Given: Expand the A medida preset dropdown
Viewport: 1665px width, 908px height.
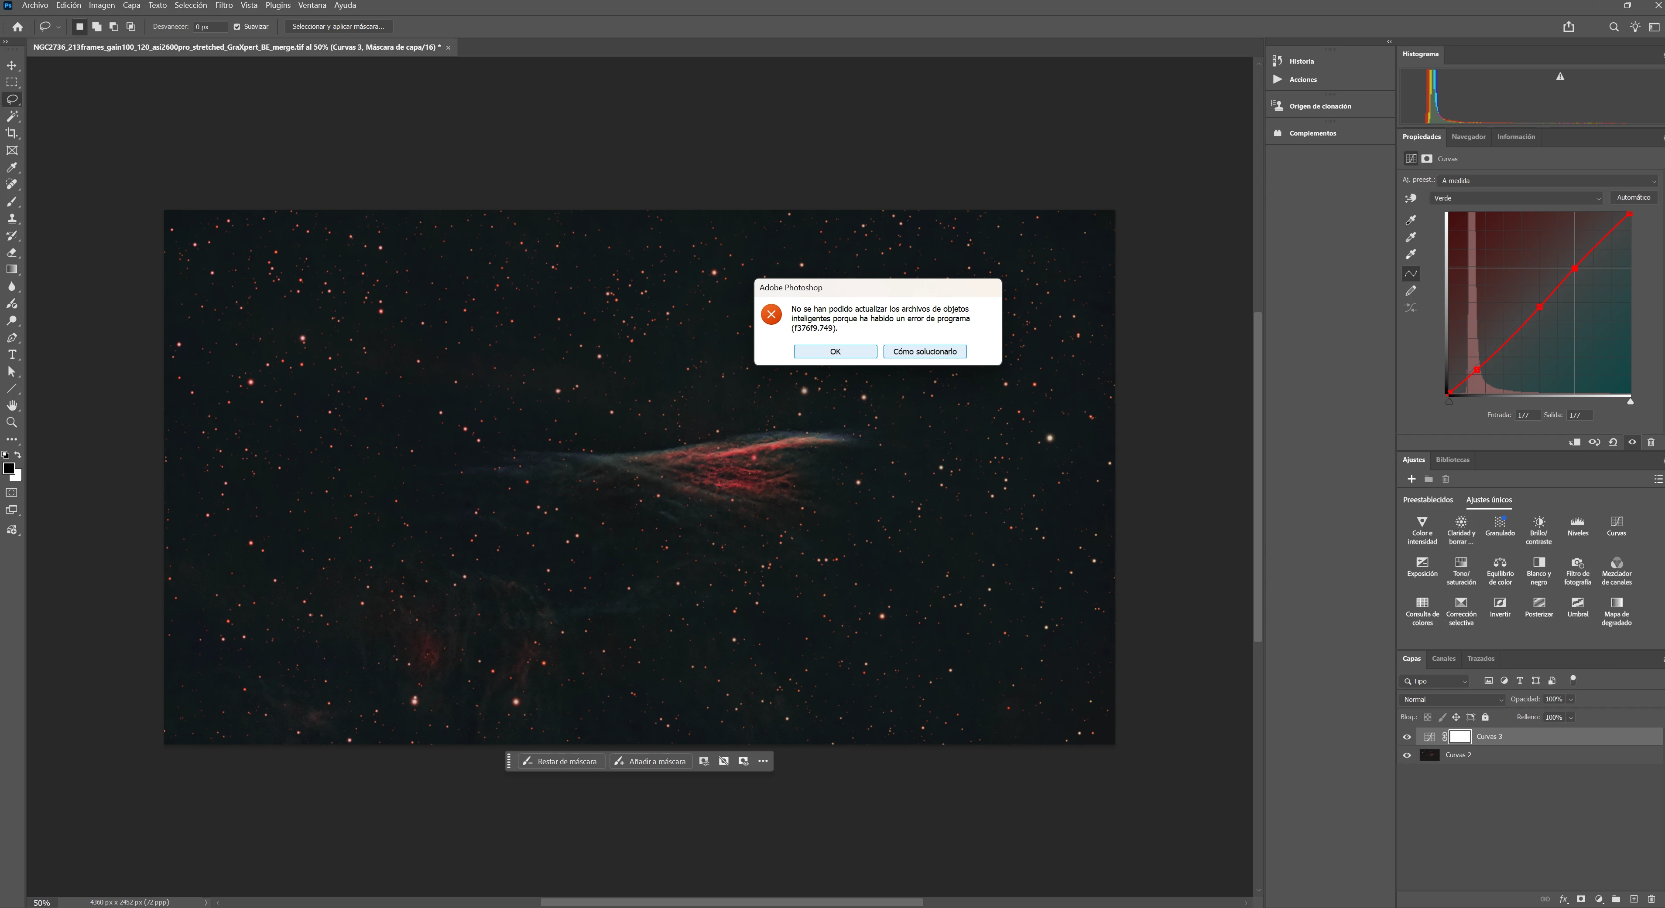Looking at the screenshot, I should (1548, 181).
